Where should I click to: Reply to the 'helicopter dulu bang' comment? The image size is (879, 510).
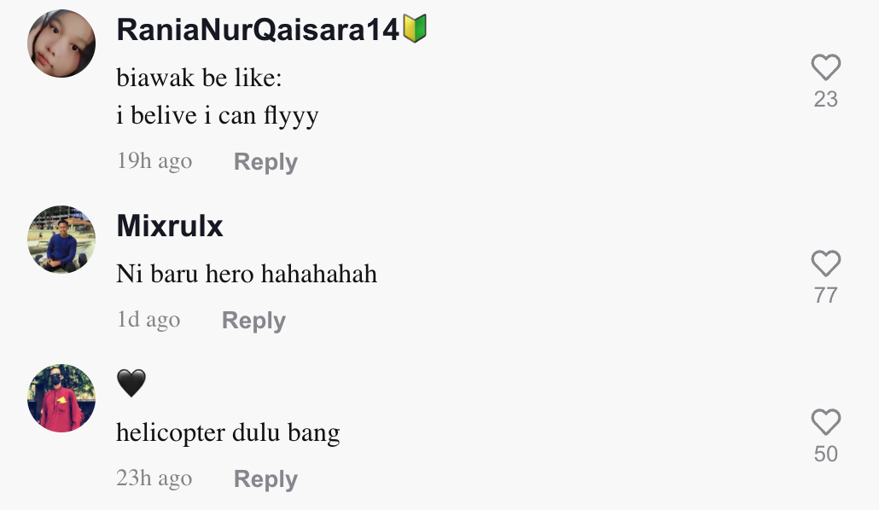tap(265, 479)
